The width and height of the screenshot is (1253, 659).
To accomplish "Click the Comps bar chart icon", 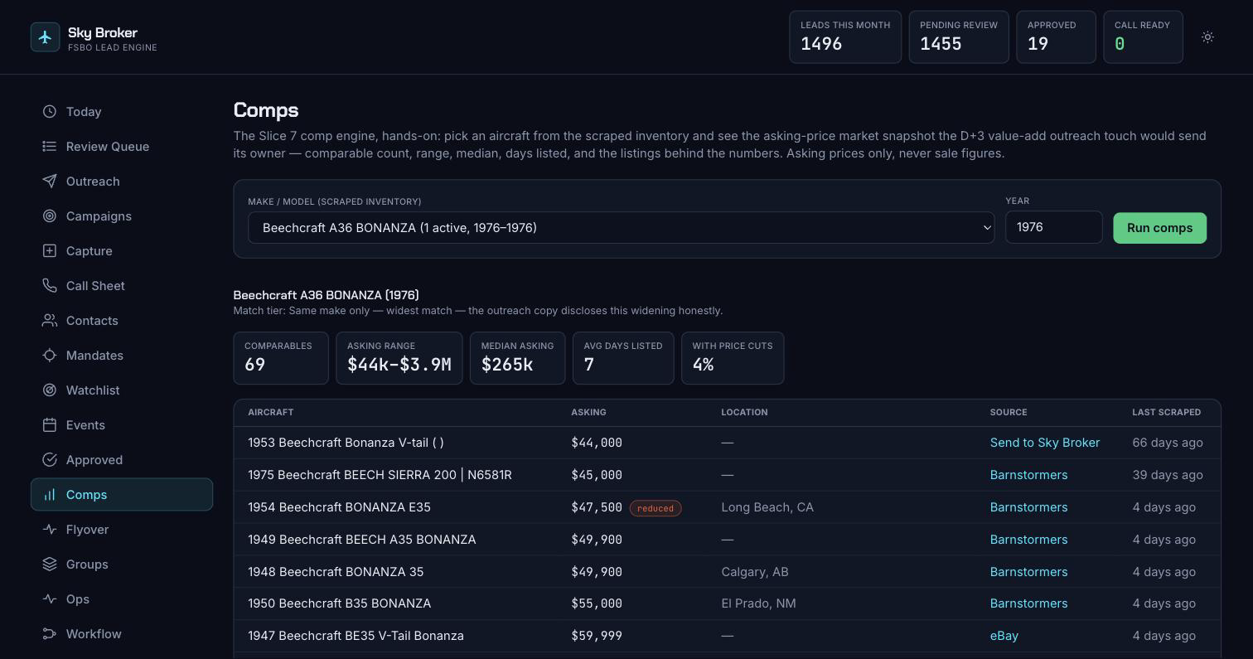I will pos(50,495).
